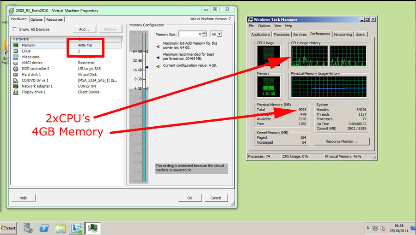Click the current 4 GB memory marker

[x=147, y=88]
